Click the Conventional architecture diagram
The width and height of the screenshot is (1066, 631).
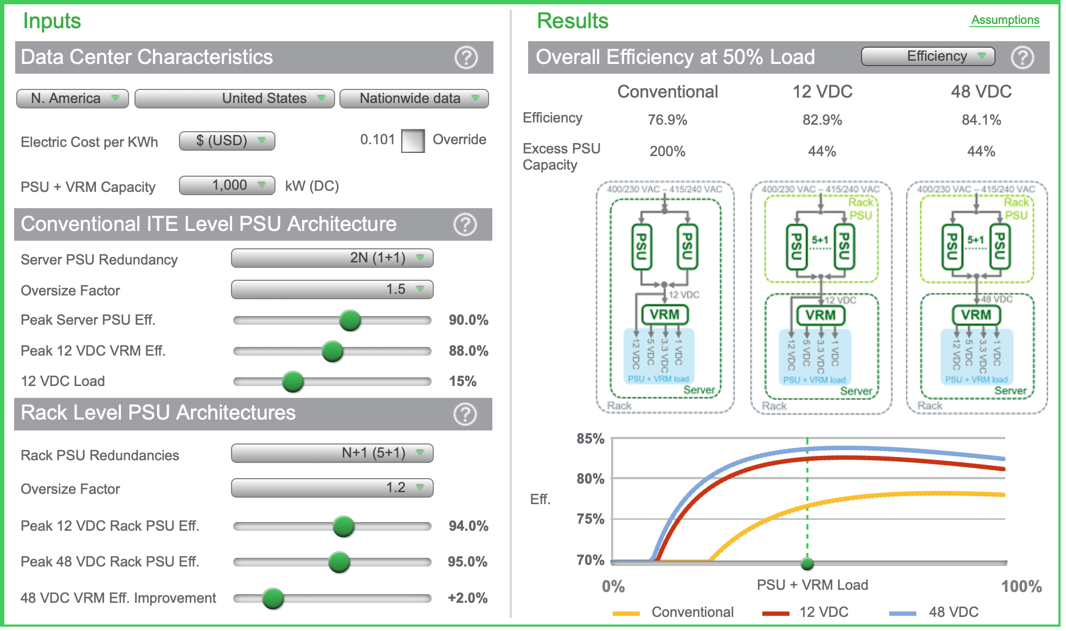pyautogui.click(x=665, y=298)
